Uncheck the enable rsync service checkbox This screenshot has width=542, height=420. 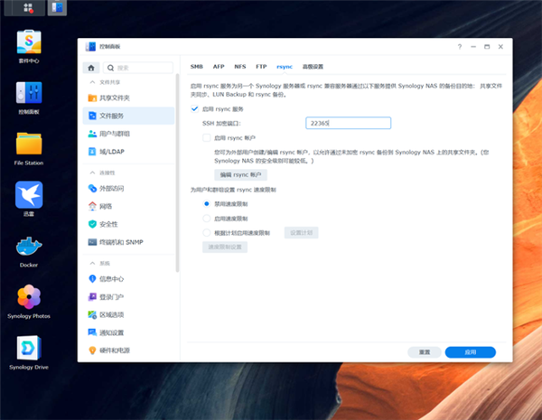pyautogui.click(x=194, y=109)
